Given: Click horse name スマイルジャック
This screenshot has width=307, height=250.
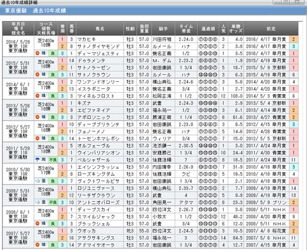Looking at the screenshot, I should (96, 217).
